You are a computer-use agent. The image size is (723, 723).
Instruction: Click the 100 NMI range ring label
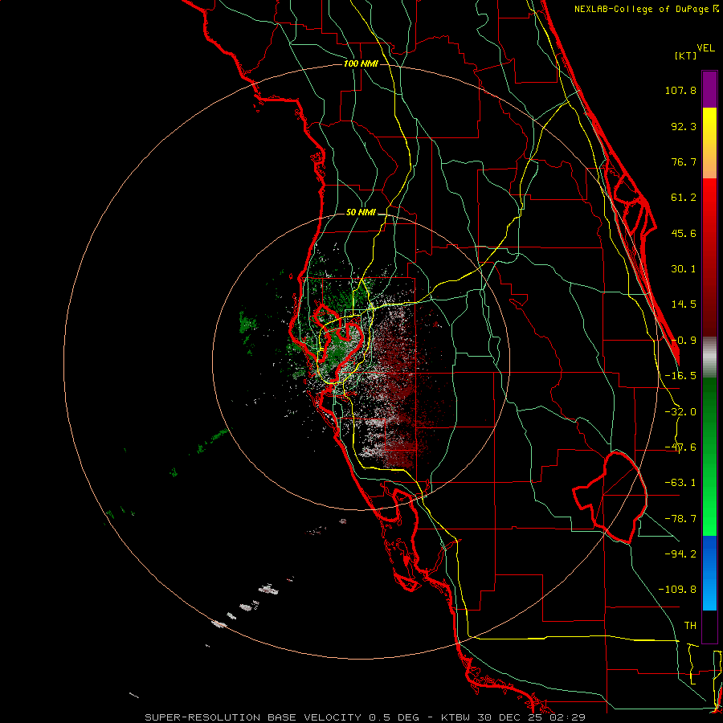pos(361,63)
